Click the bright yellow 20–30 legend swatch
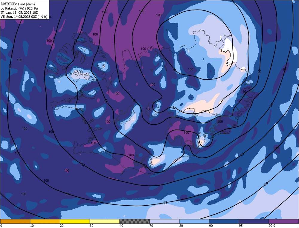 click(75, 221)
